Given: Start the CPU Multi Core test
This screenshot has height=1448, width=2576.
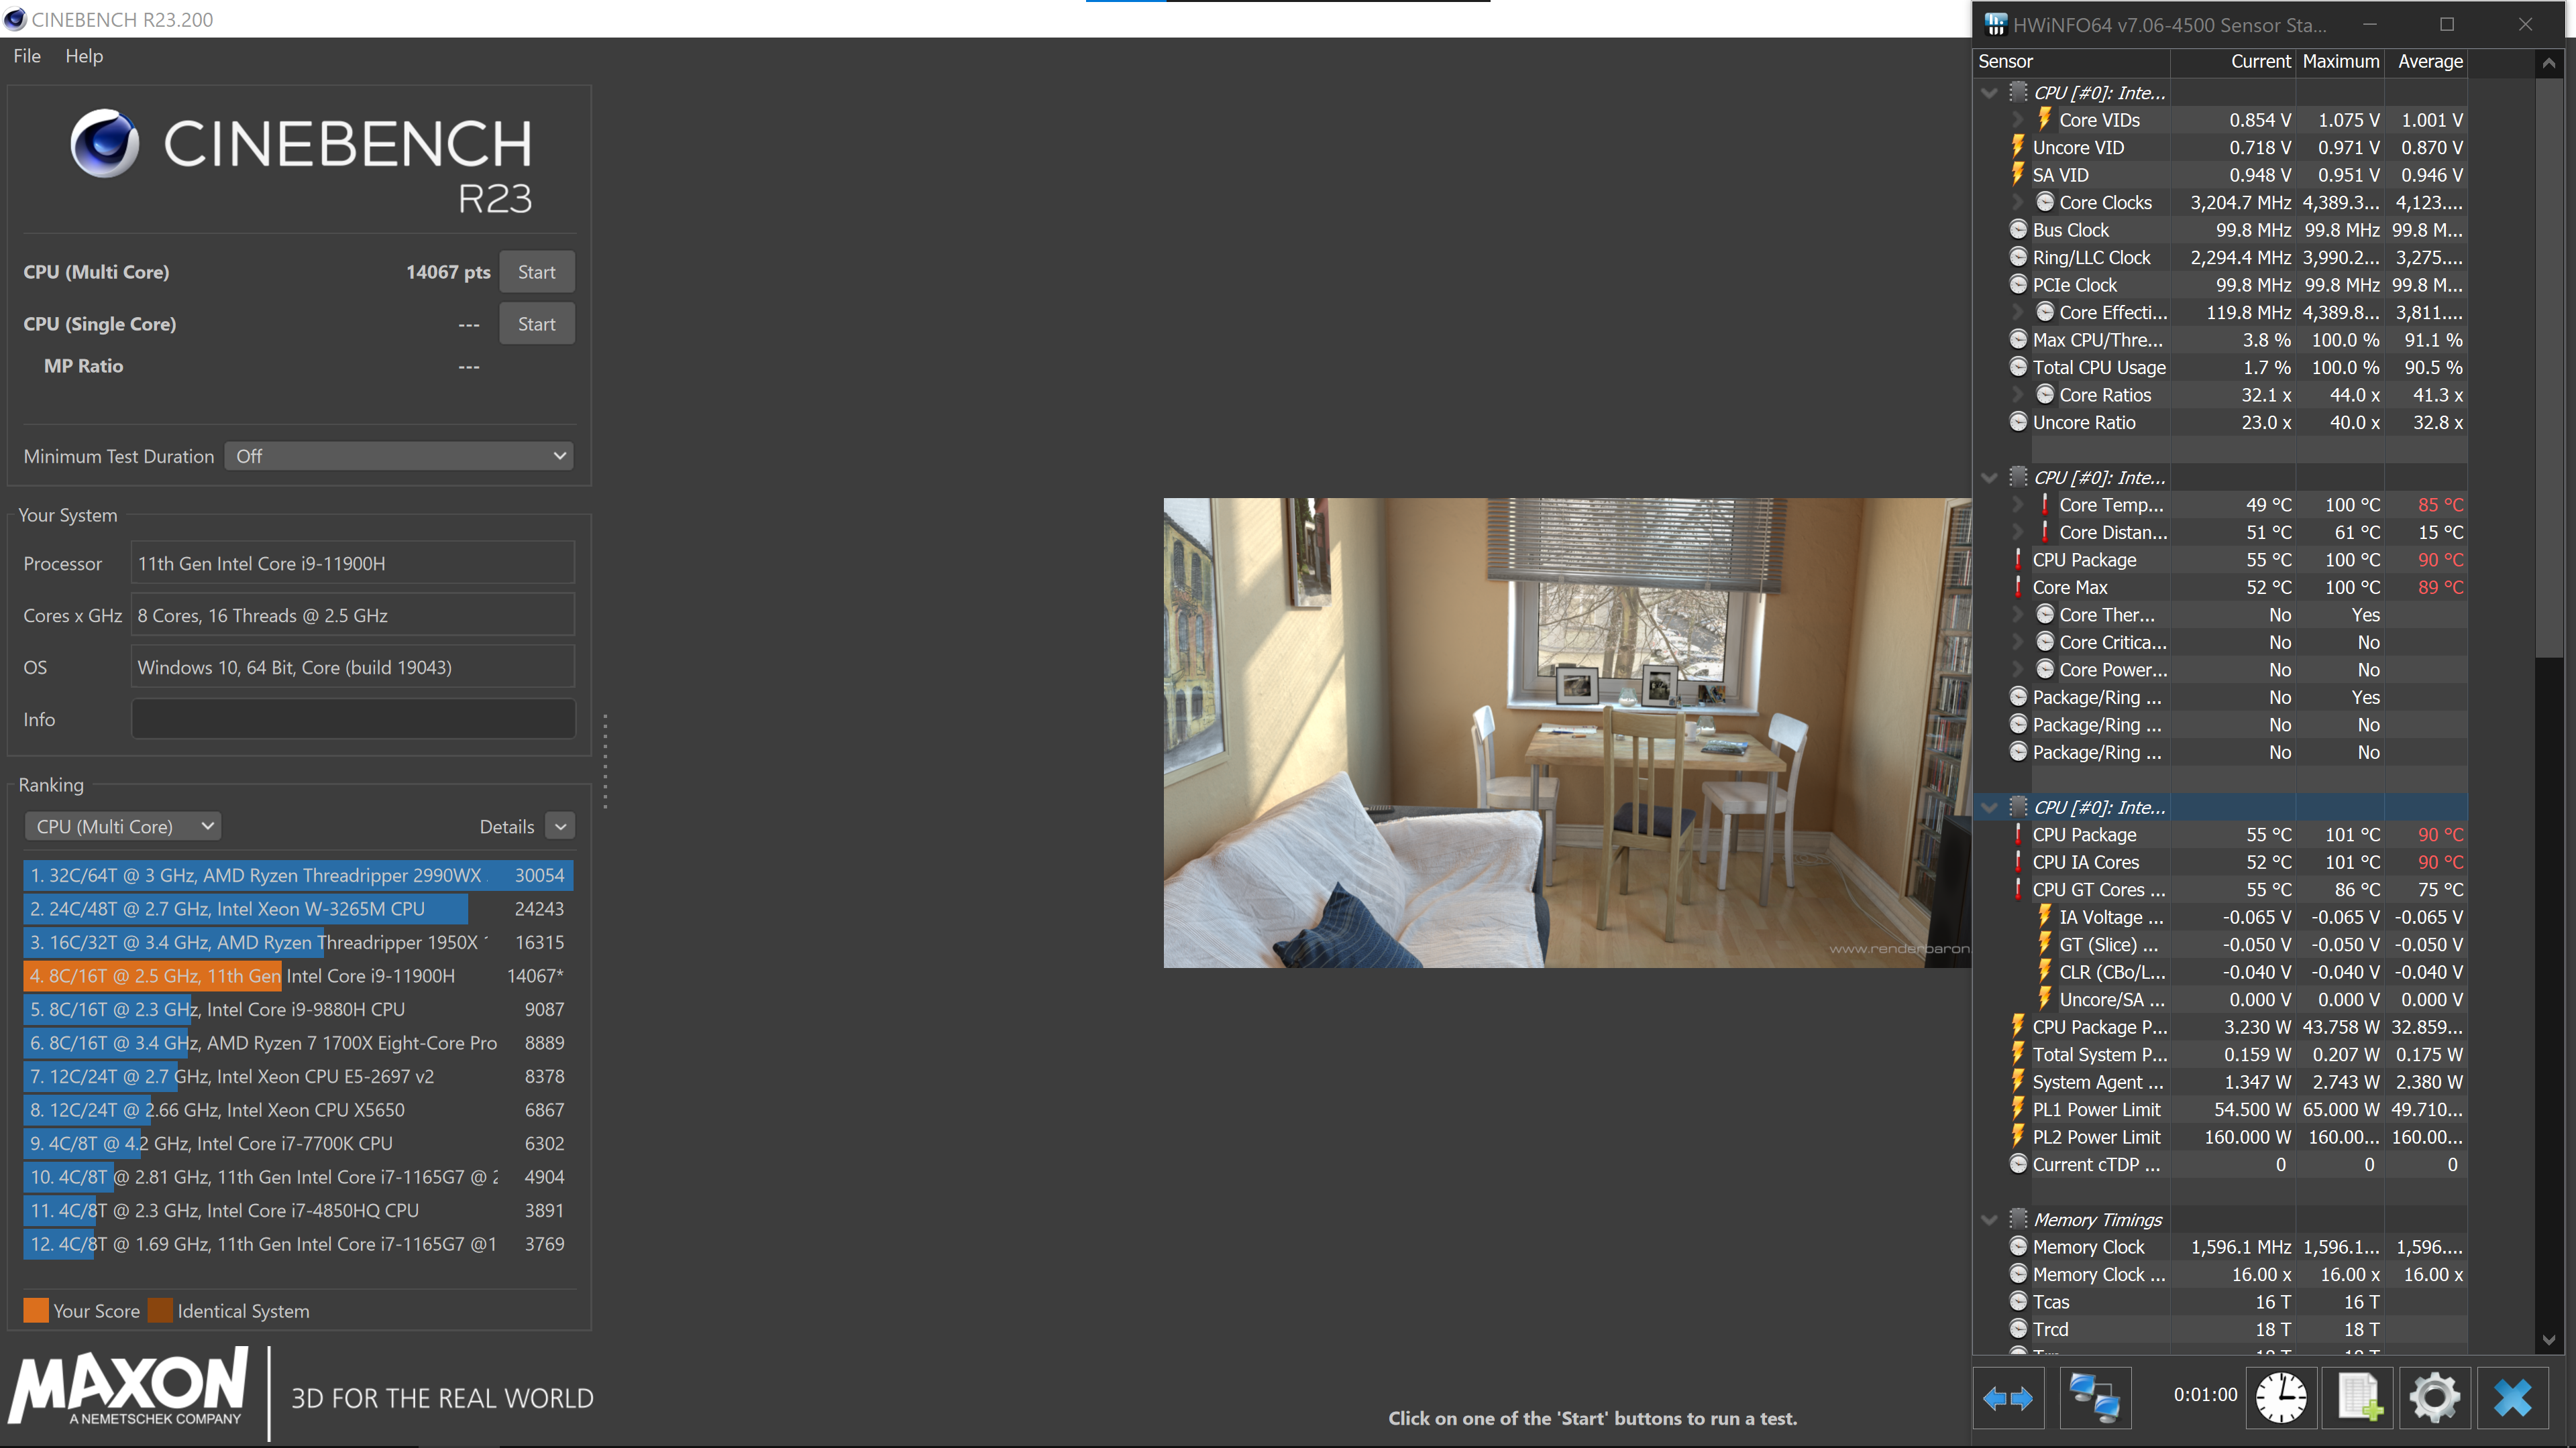Looking at the screenshot, I should coord(537,271).
